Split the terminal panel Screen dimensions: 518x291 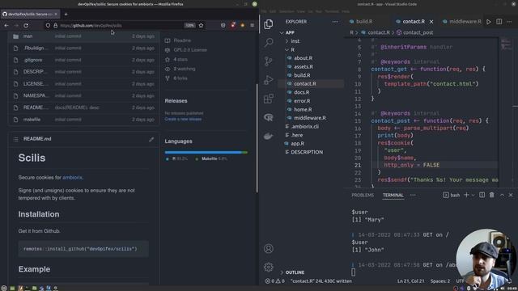pyautogui.click(x=482, y=195)
